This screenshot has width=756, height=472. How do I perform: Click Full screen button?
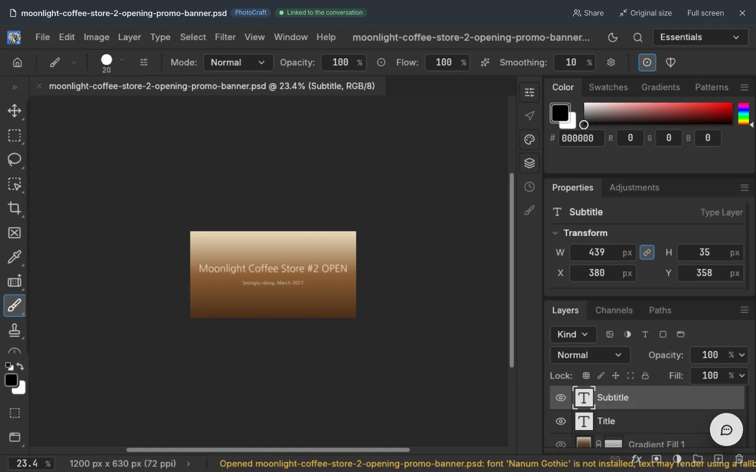click(x=705, y=13)
